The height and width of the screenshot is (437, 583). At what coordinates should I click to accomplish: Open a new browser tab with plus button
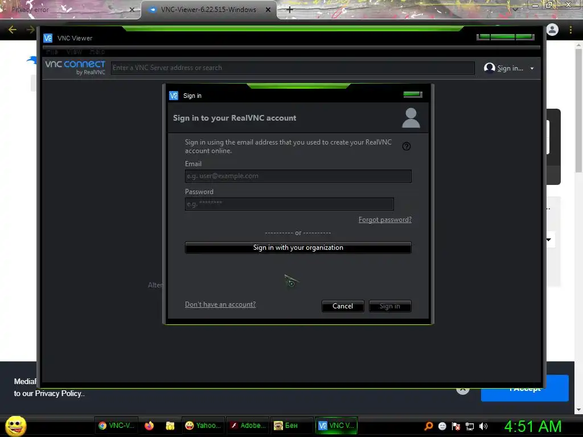[x=290, y=10]
